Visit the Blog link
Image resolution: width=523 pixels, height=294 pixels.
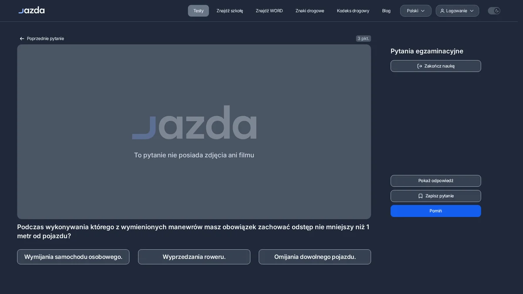386,11
